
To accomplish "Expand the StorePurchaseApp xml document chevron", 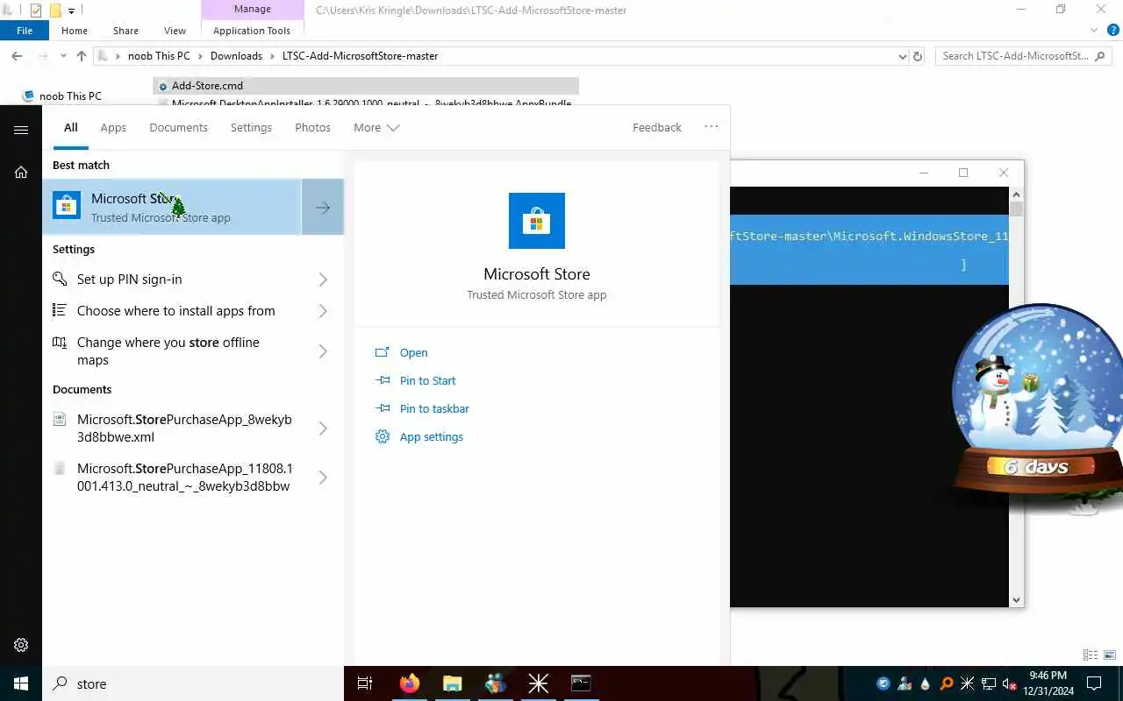I will pyautogui.click(x=323, y=428).
